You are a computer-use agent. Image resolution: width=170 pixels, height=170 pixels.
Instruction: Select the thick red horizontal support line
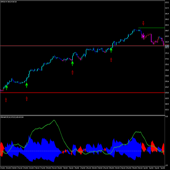pos(82,93)
